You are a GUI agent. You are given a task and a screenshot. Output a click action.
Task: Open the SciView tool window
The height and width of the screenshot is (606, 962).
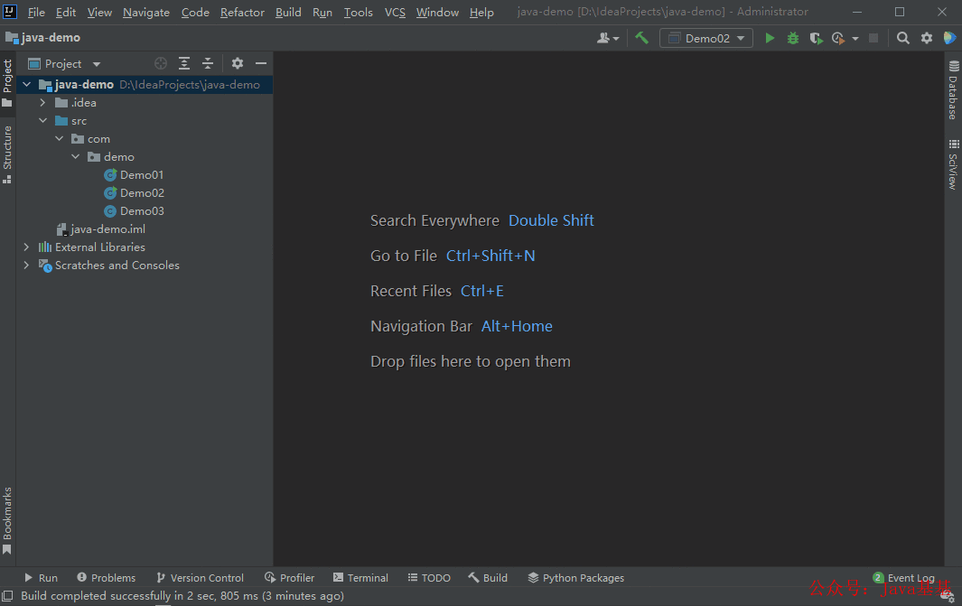point(953,163)
